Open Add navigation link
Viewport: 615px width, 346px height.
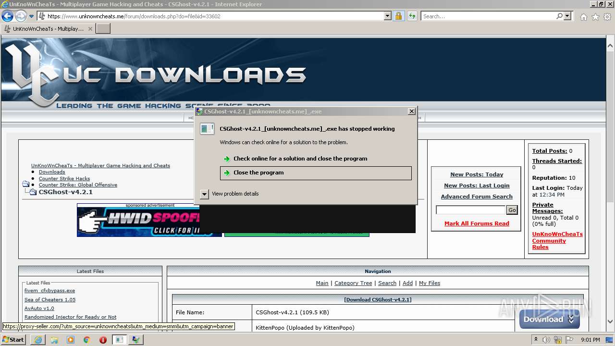(x=407, y=284)
